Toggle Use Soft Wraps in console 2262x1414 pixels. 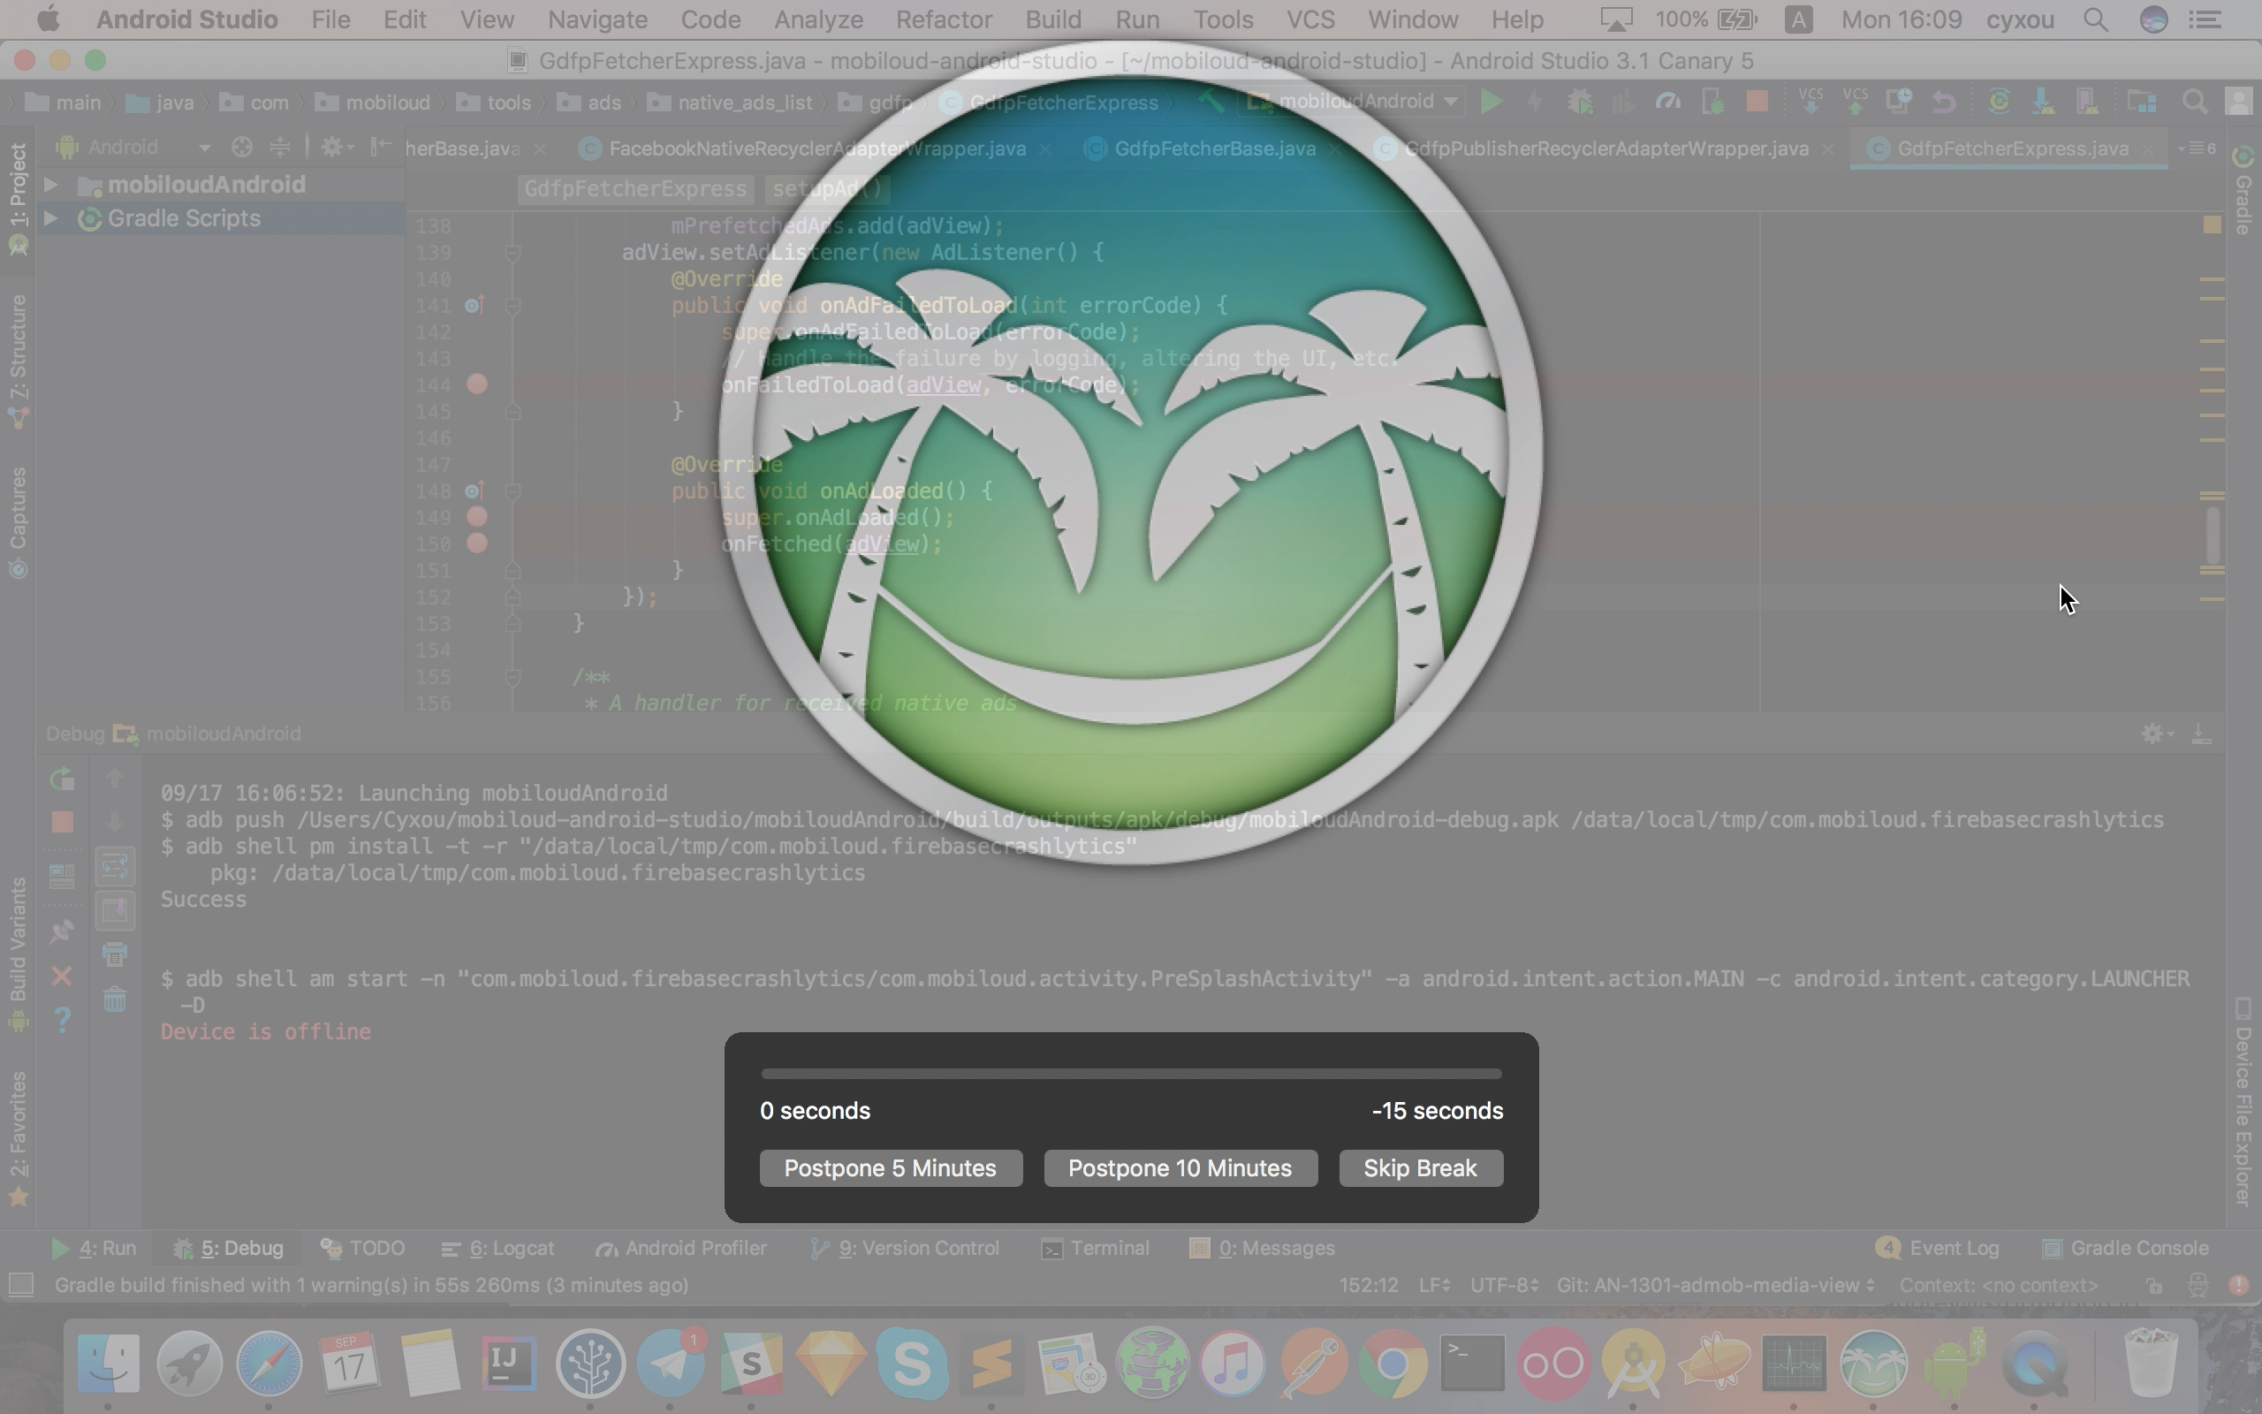tap(115, 867)
